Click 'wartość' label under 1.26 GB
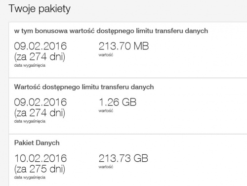Viewport: 247px width, 186px height. point(106,111)
